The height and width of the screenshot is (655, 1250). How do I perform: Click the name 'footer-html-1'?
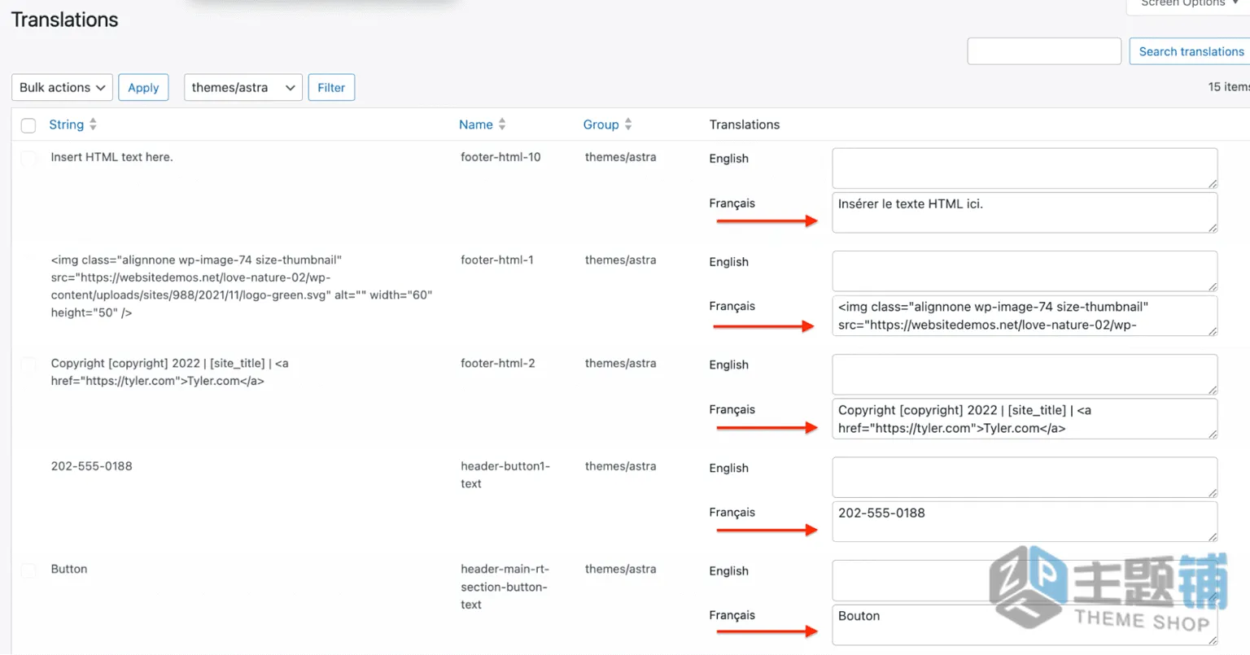pos(497,260)
